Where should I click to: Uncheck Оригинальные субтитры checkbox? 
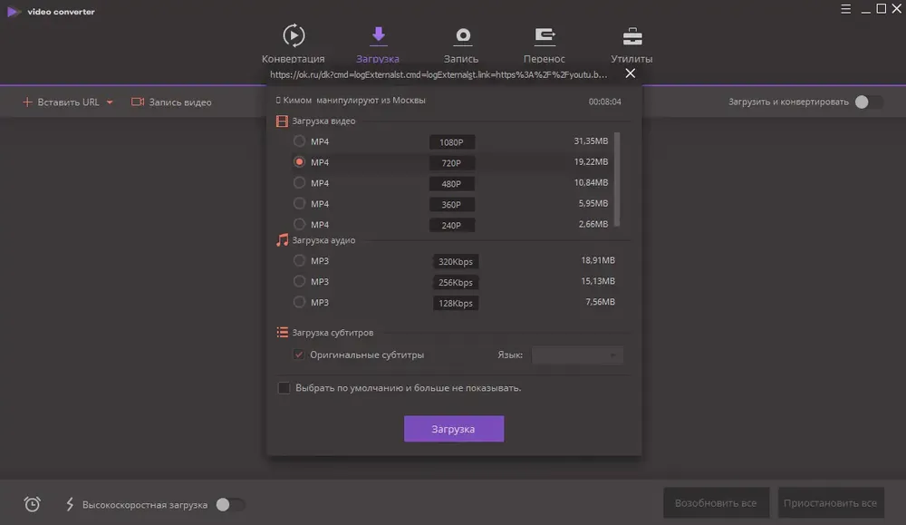[299, 355]
